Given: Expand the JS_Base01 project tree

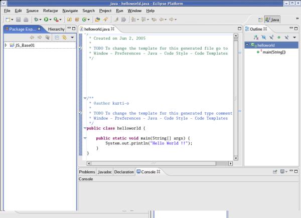Looking at the screenshot, I should [6, 45].
